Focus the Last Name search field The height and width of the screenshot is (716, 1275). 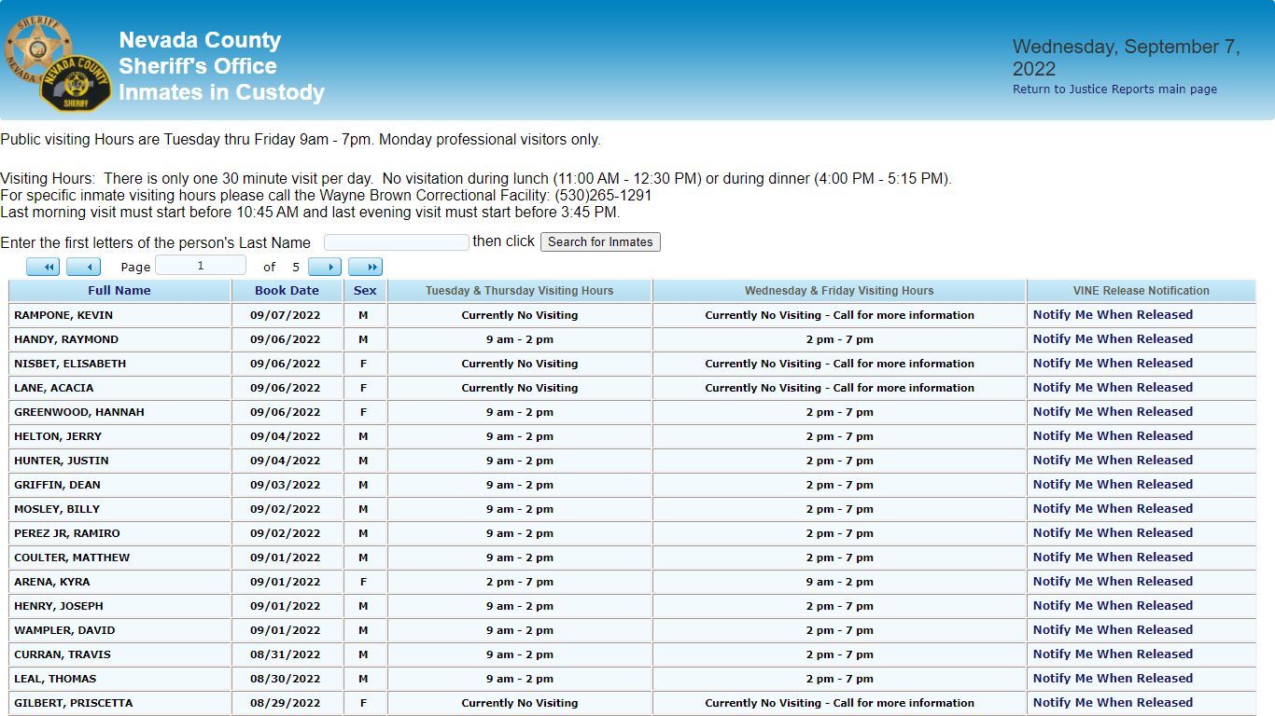(x=397, y=242)
